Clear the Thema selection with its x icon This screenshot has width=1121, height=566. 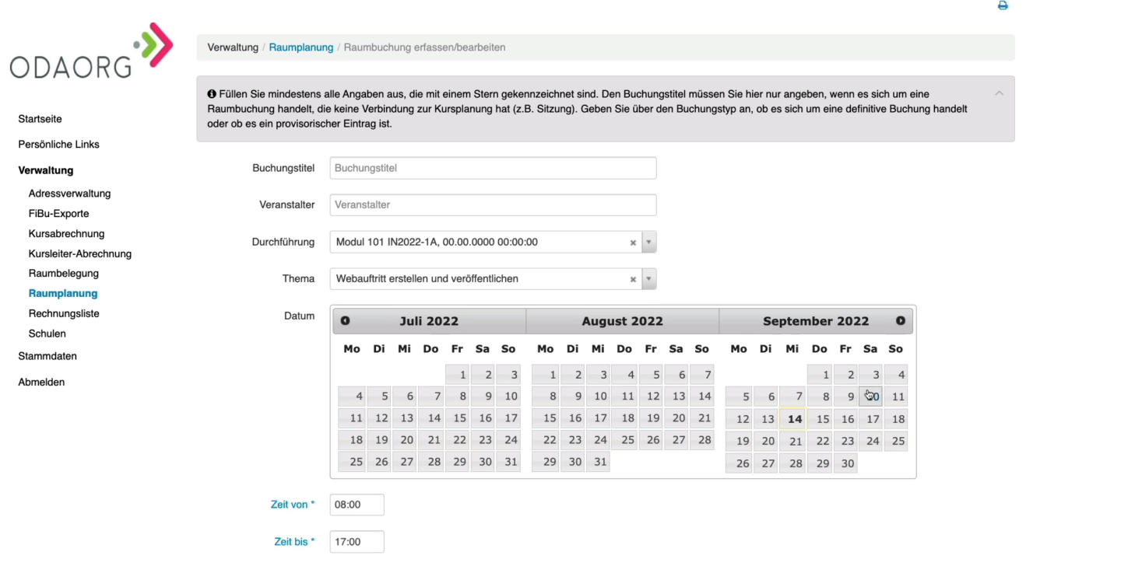point(633,278)
